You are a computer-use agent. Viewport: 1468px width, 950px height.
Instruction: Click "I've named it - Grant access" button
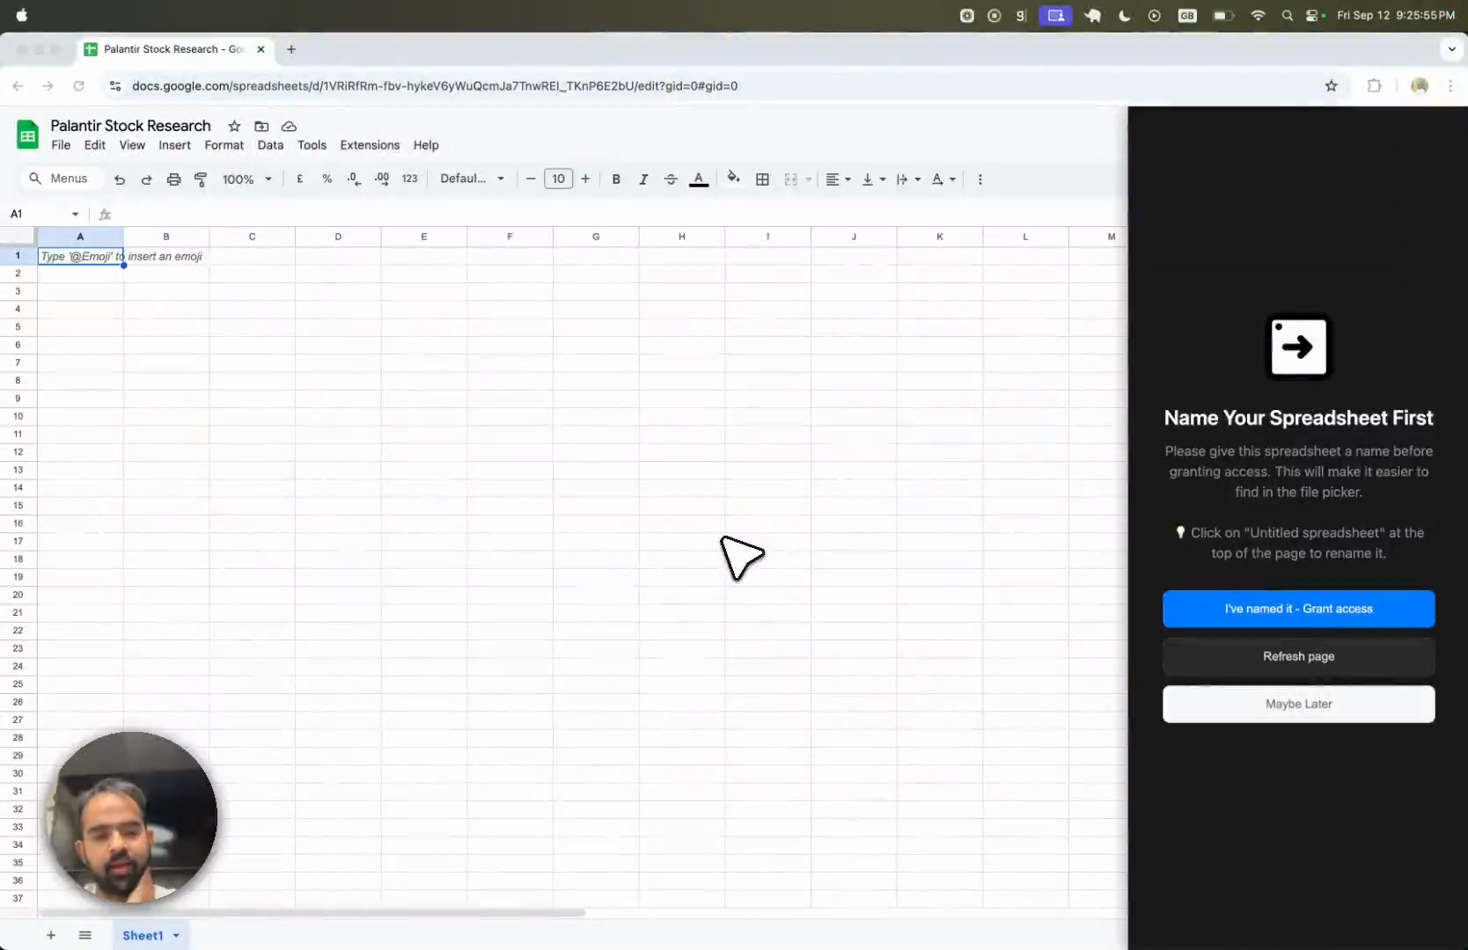[x=1298, y=609]
